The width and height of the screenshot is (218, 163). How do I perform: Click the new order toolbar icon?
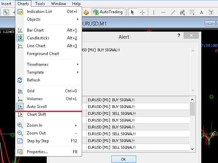6,12
